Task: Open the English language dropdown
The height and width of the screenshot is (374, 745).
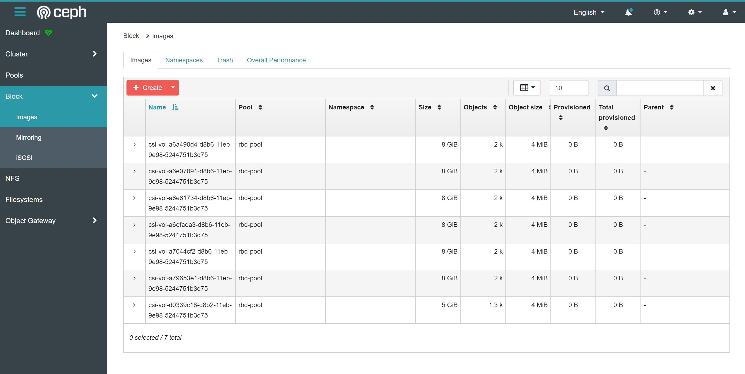Action: tap(589, 12)
